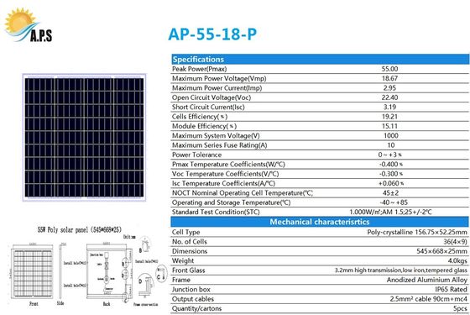
Task: Click the Front Glass label
Action: coord(189,270)
